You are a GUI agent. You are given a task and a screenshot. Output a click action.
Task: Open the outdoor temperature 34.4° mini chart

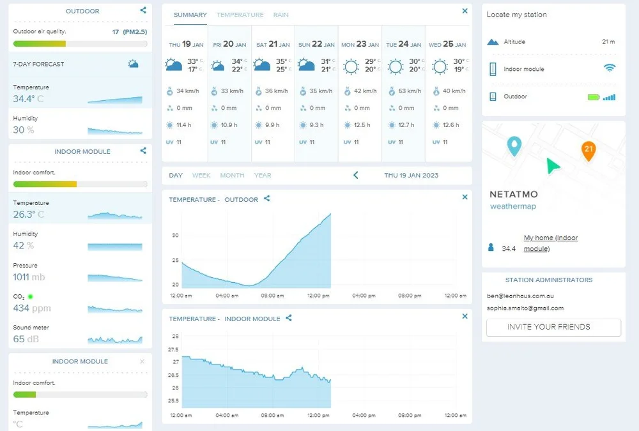[115, 100]
